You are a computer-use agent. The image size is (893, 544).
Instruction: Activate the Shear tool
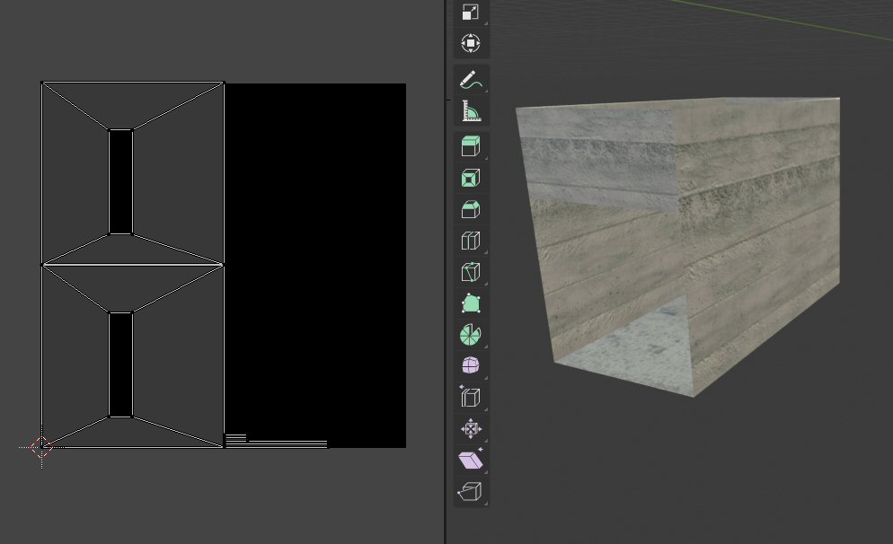471,460
